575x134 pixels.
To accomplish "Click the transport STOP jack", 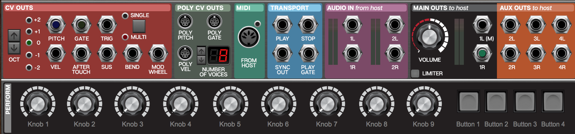I will [308, 25].
